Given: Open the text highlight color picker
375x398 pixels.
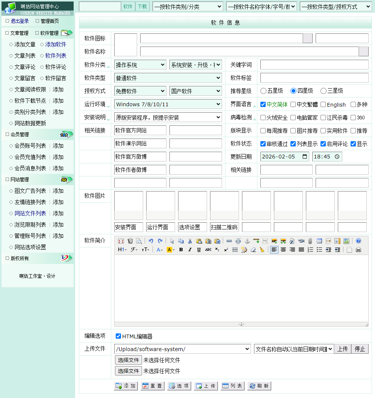Looking at the screenshot, I should coord(171,250).
